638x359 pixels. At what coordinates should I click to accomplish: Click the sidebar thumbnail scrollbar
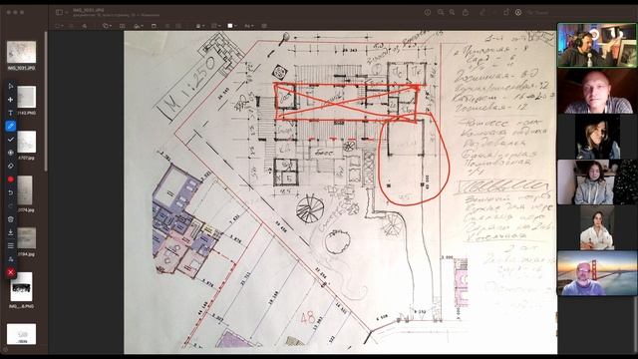46,102
